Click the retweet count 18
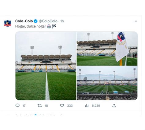Image resolution: width=145 pixels, height=130 pixels. pos(46,106)
